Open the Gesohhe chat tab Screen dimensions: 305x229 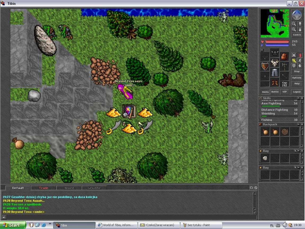coord(94,188)
